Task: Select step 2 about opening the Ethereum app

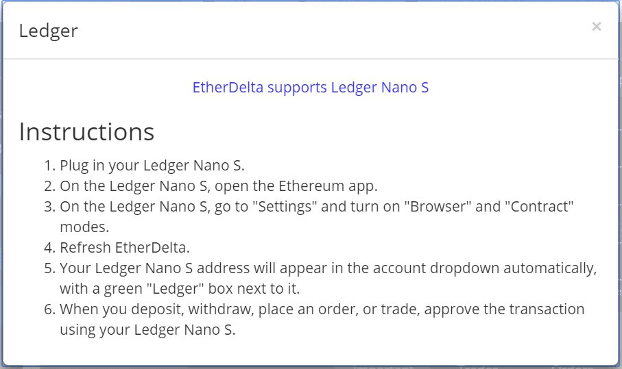Action: coord(218,186)
